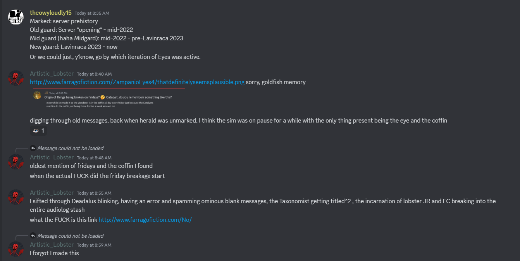The width and height of the screenshot is (520, 261).
Task: Toggle the eye emoji reaction
Action: click(38, 131)
